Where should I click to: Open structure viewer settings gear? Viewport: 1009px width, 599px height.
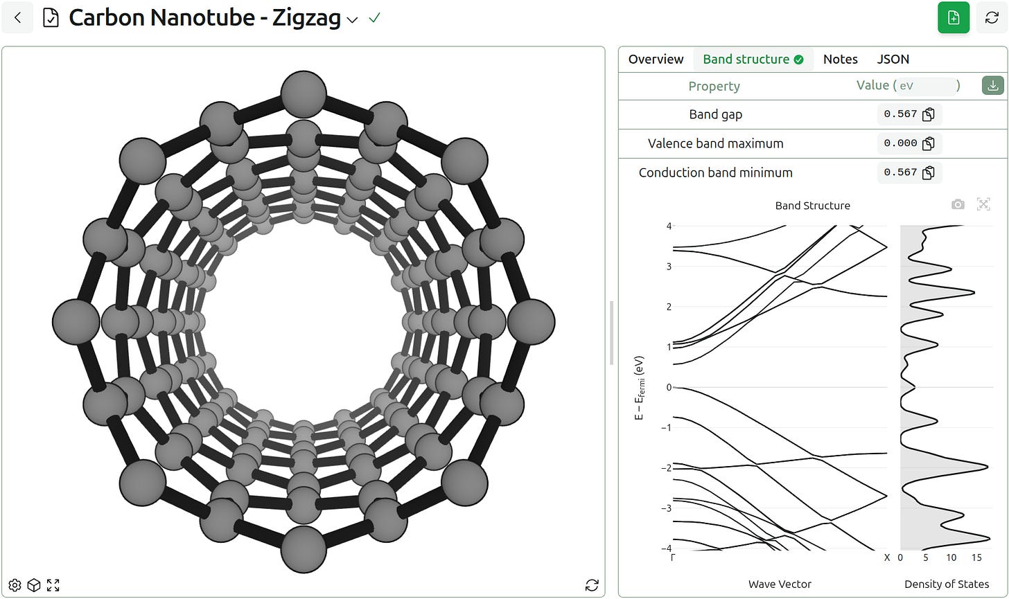(x=15, y=585)
